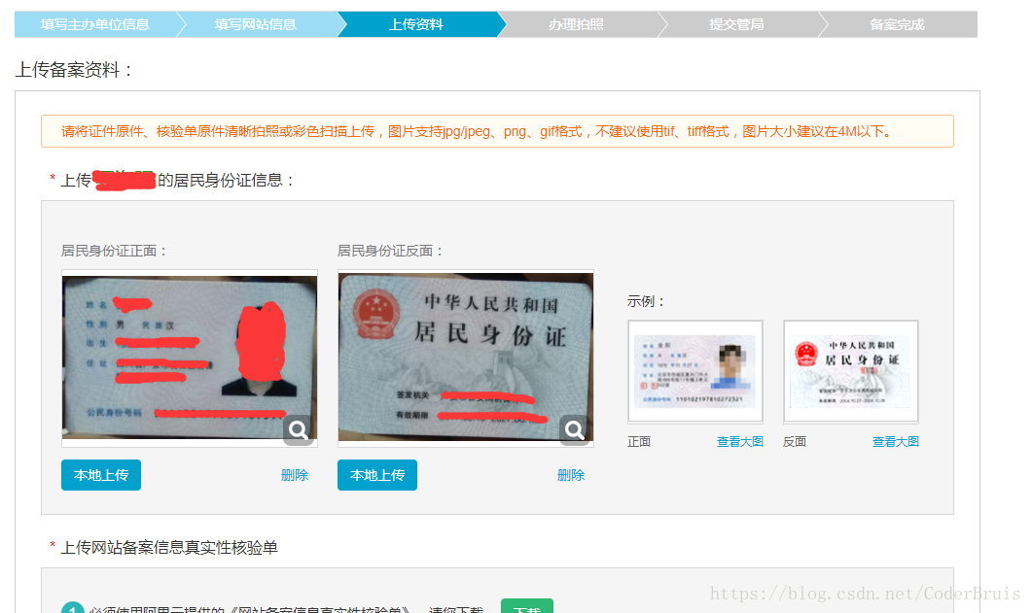
Task: Click the 反面 caption under the example
Action: click(795, 441)
